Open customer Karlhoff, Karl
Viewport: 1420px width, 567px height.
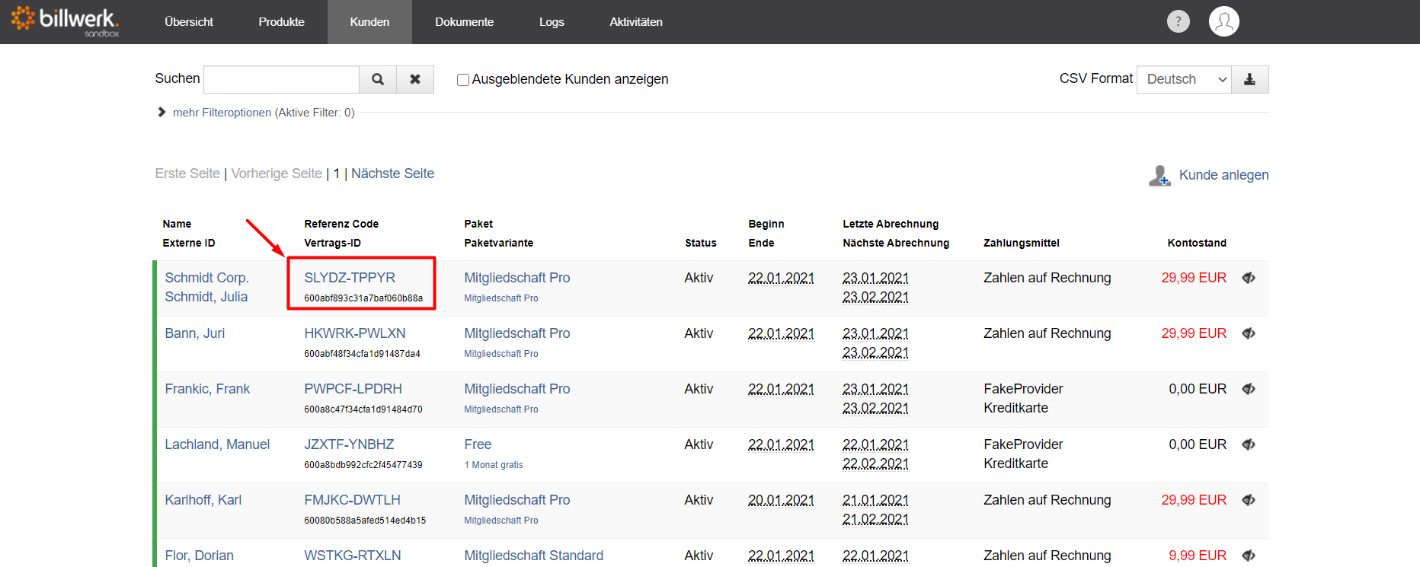coord(203,500)
